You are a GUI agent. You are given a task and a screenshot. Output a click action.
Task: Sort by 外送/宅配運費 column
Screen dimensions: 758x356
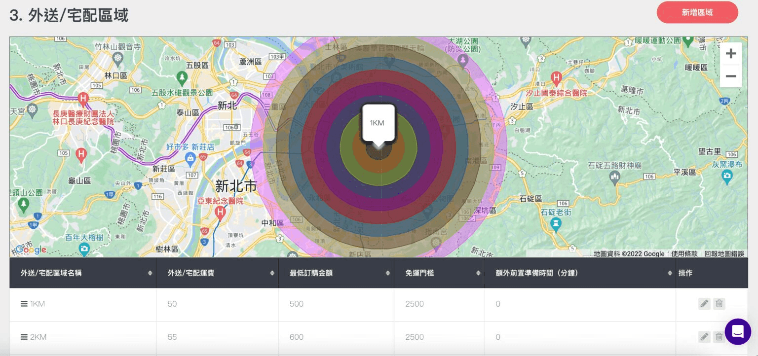pos(272,273)
